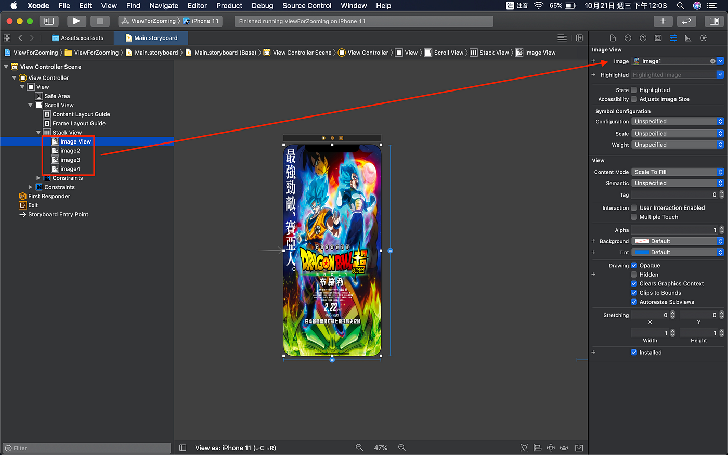Focus the outline Filter field
The width and height of the screenshot is (728, 455).
point(87,448)
